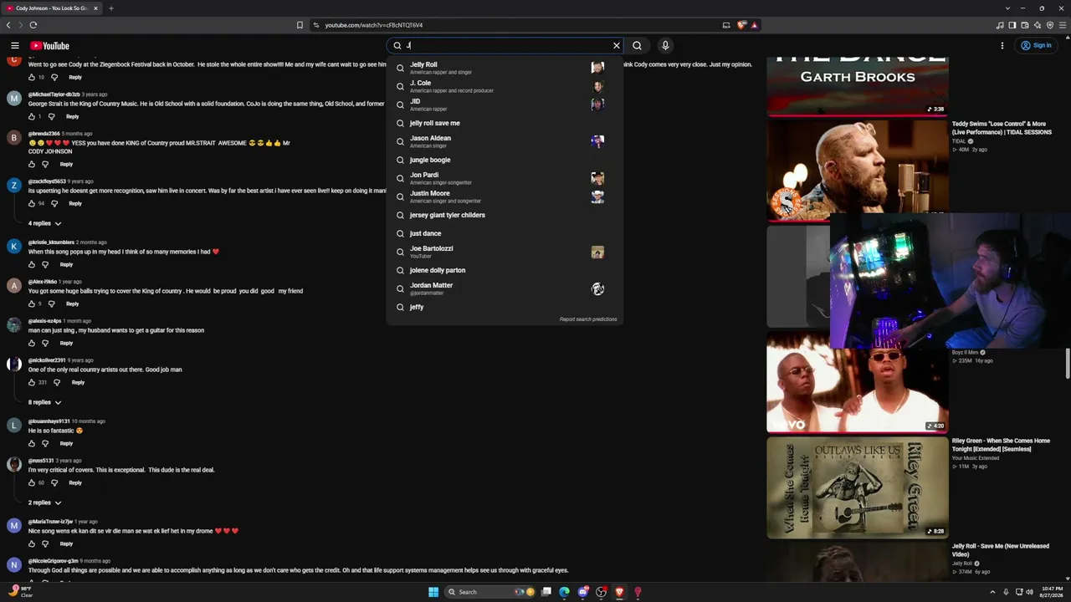Screen dimensions: 1071x602
Task: Open the YouTube guide hamburger menu
Action: (15, 46)
